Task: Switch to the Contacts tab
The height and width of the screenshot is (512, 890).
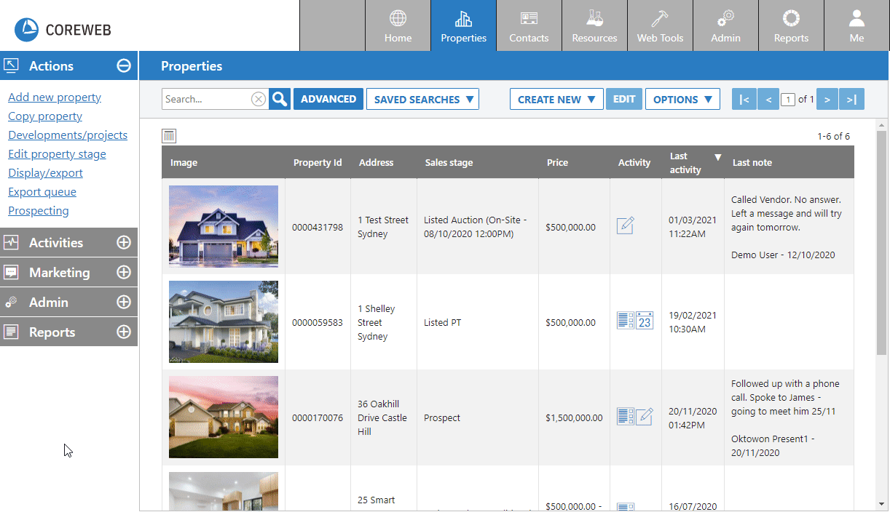Action: point(529,26)
